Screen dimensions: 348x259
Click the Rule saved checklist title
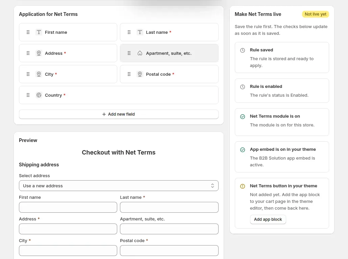262,50
